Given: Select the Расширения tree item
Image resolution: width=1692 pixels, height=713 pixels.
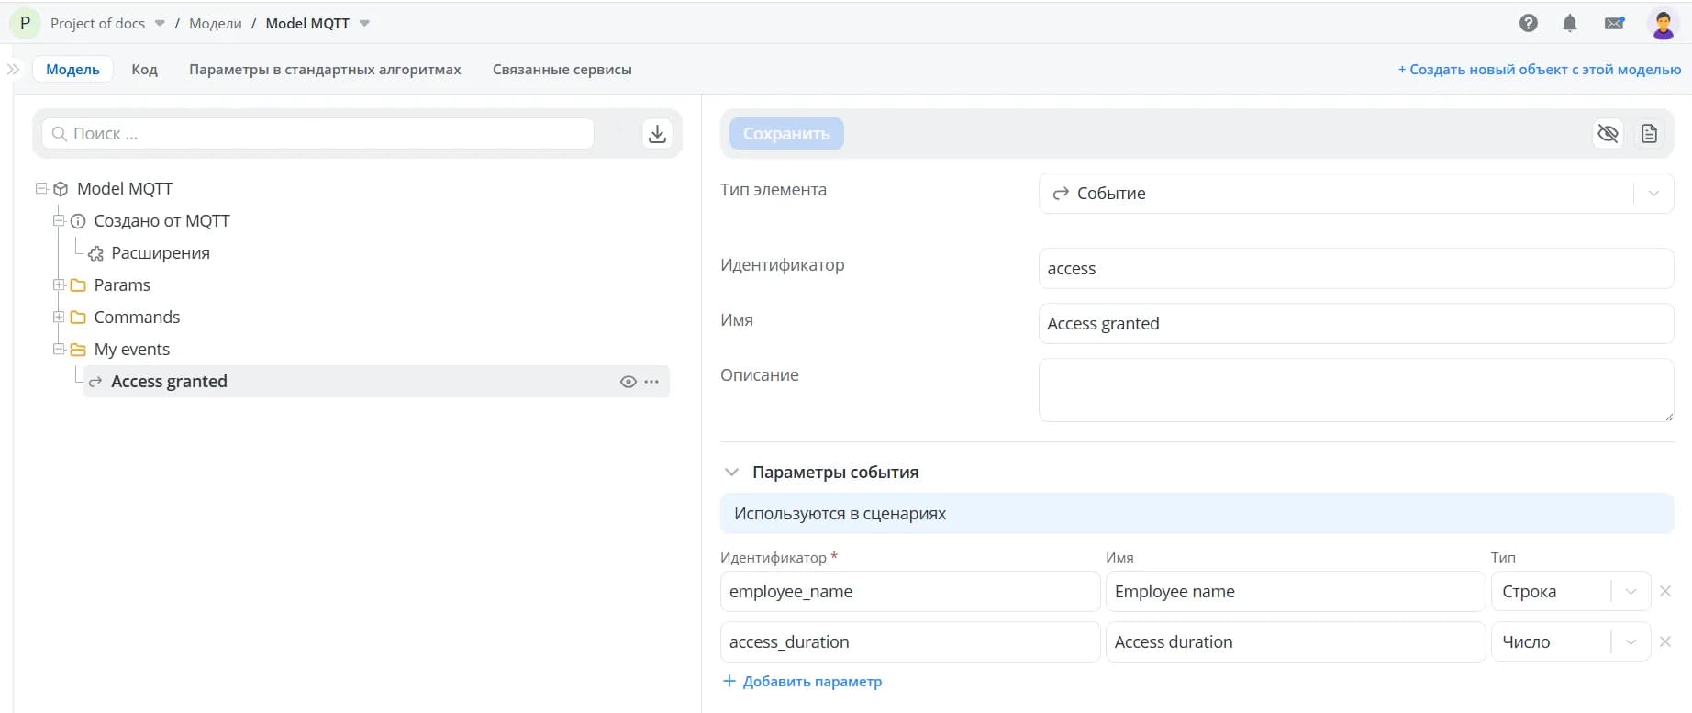Looking at the screenshot, I should pyautogui.click(x=161, y=253).
